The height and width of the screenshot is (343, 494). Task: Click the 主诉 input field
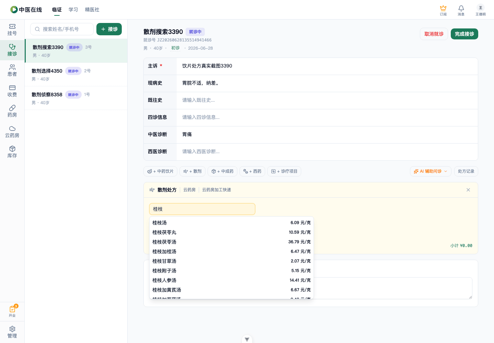[x=327, y=66]
